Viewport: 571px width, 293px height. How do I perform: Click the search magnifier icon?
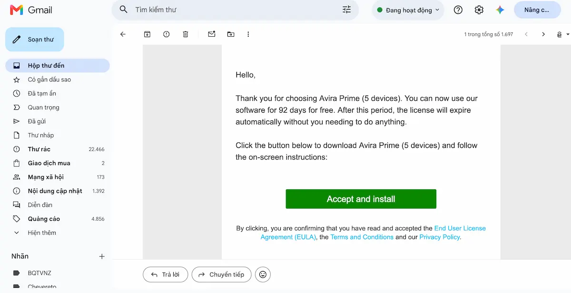(x=124, y=10)
